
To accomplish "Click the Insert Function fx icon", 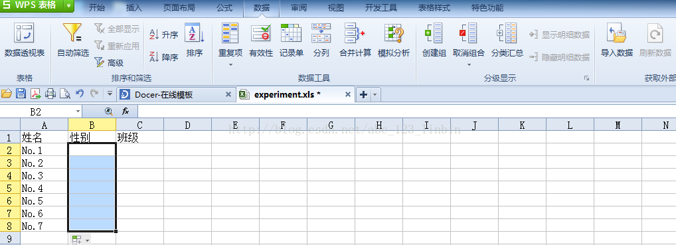I will [126, 112].
